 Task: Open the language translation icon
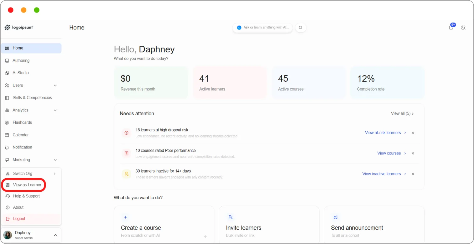(463, 28)
